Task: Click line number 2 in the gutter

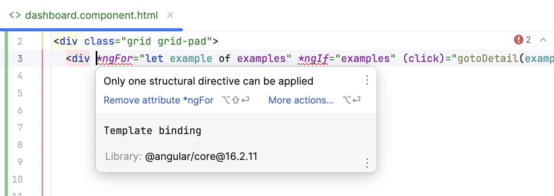Action: pos(20,41)
